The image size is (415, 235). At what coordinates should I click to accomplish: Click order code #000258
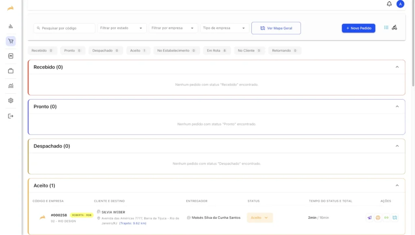coord(59,215)
